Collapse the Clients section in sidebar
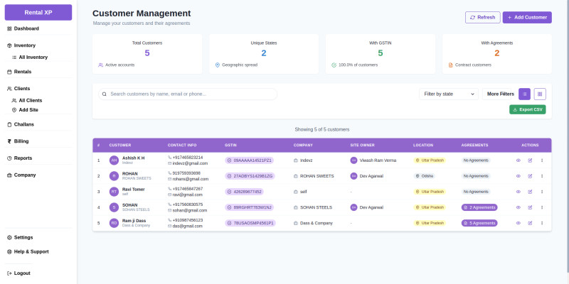Image resolution: width=569 pixels, height=284 pixels. click(x=21, y=89)
